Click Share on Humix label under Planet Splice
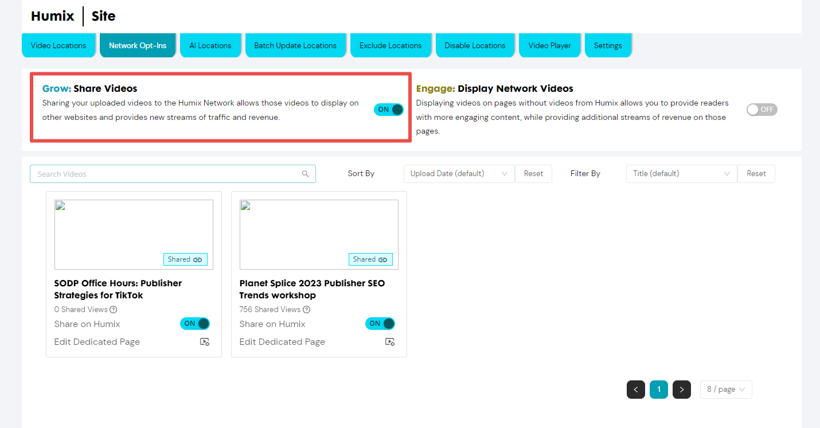This screenshot has width=820, height=428. (272, 324)
